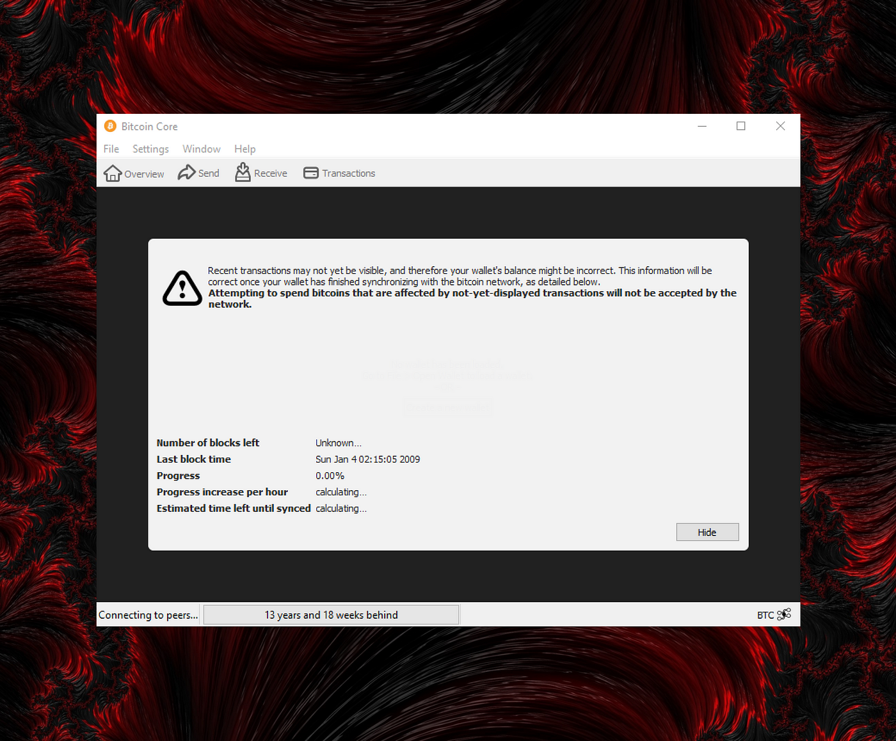This screenshot has height=741, width=896.
Task: Click the Overview label in toolbar
Action: 144,174
